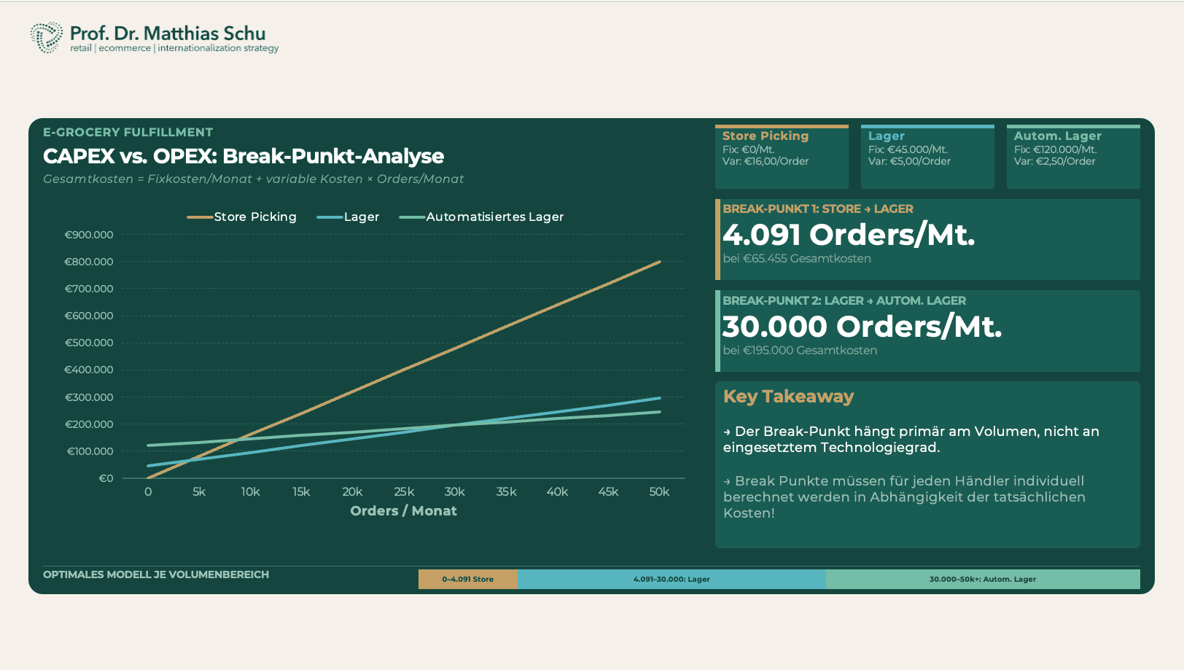This screenshot has height=670, width=1184.
Task: Click the takeaway starting 'Der Break-Punkt hängt primär'
Action: pos(911,439)
